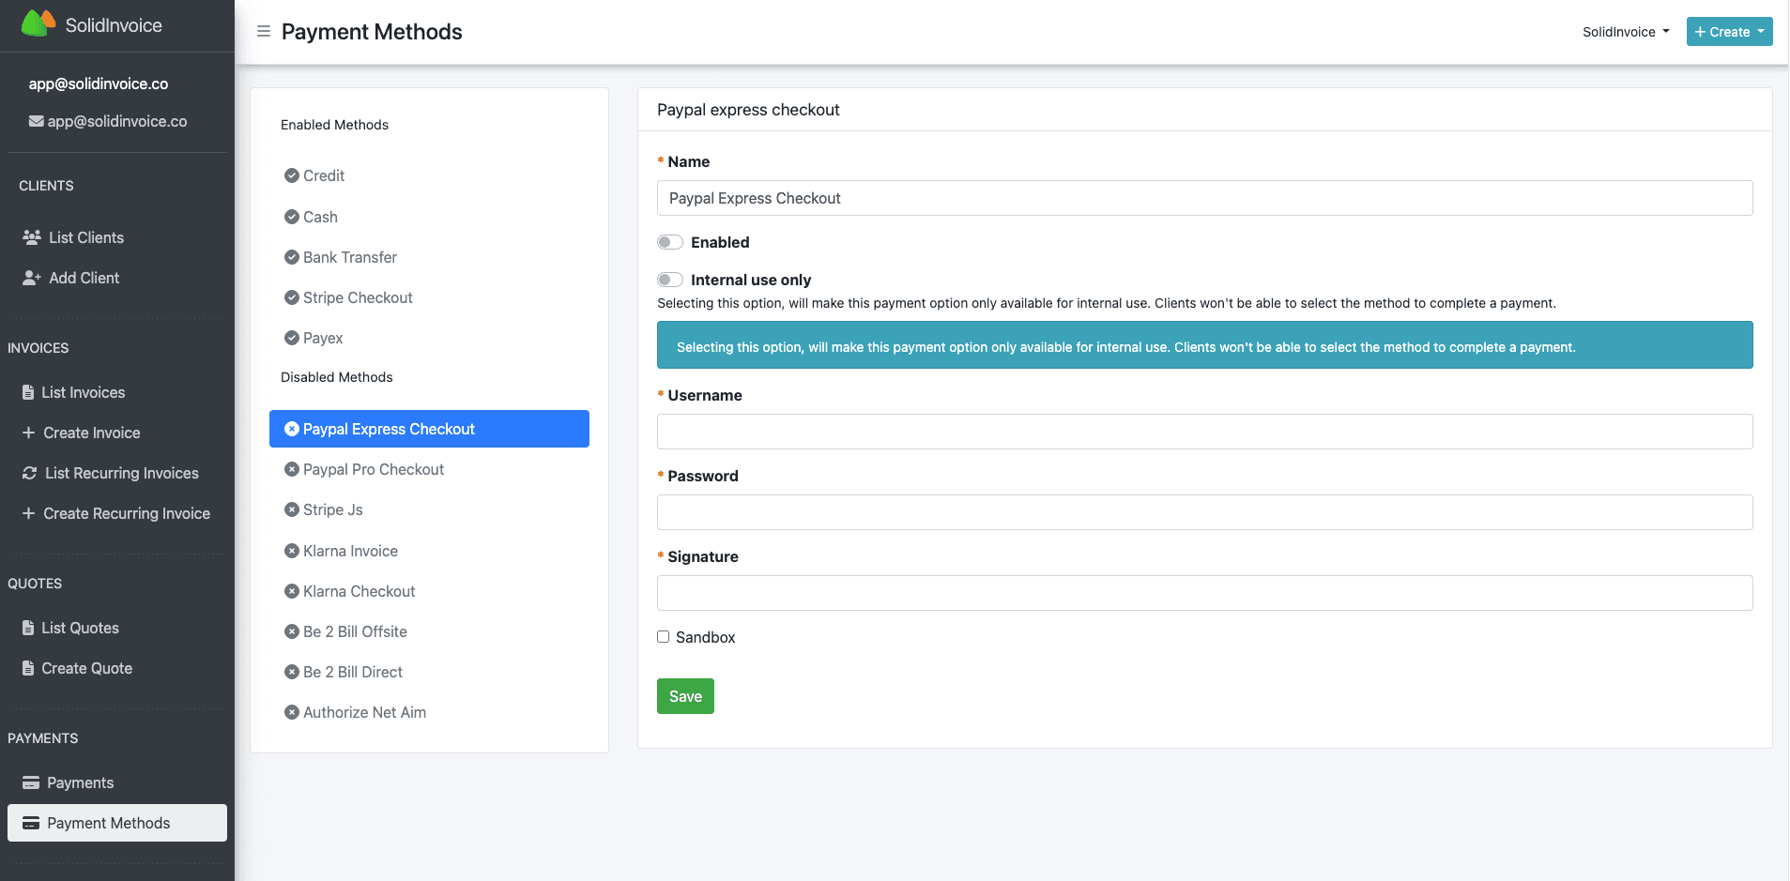Focus the Username input field
1790x881 pixels.
(1204, 432)
